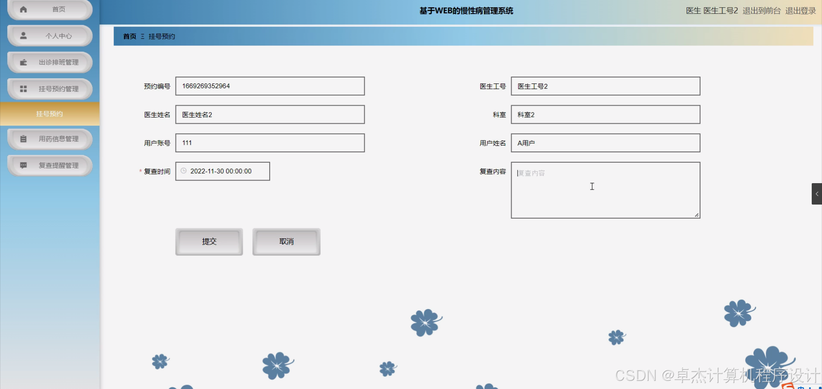Expand 出诊排班管理 menu
Screen dimensions: 822x389
point(50,62)
